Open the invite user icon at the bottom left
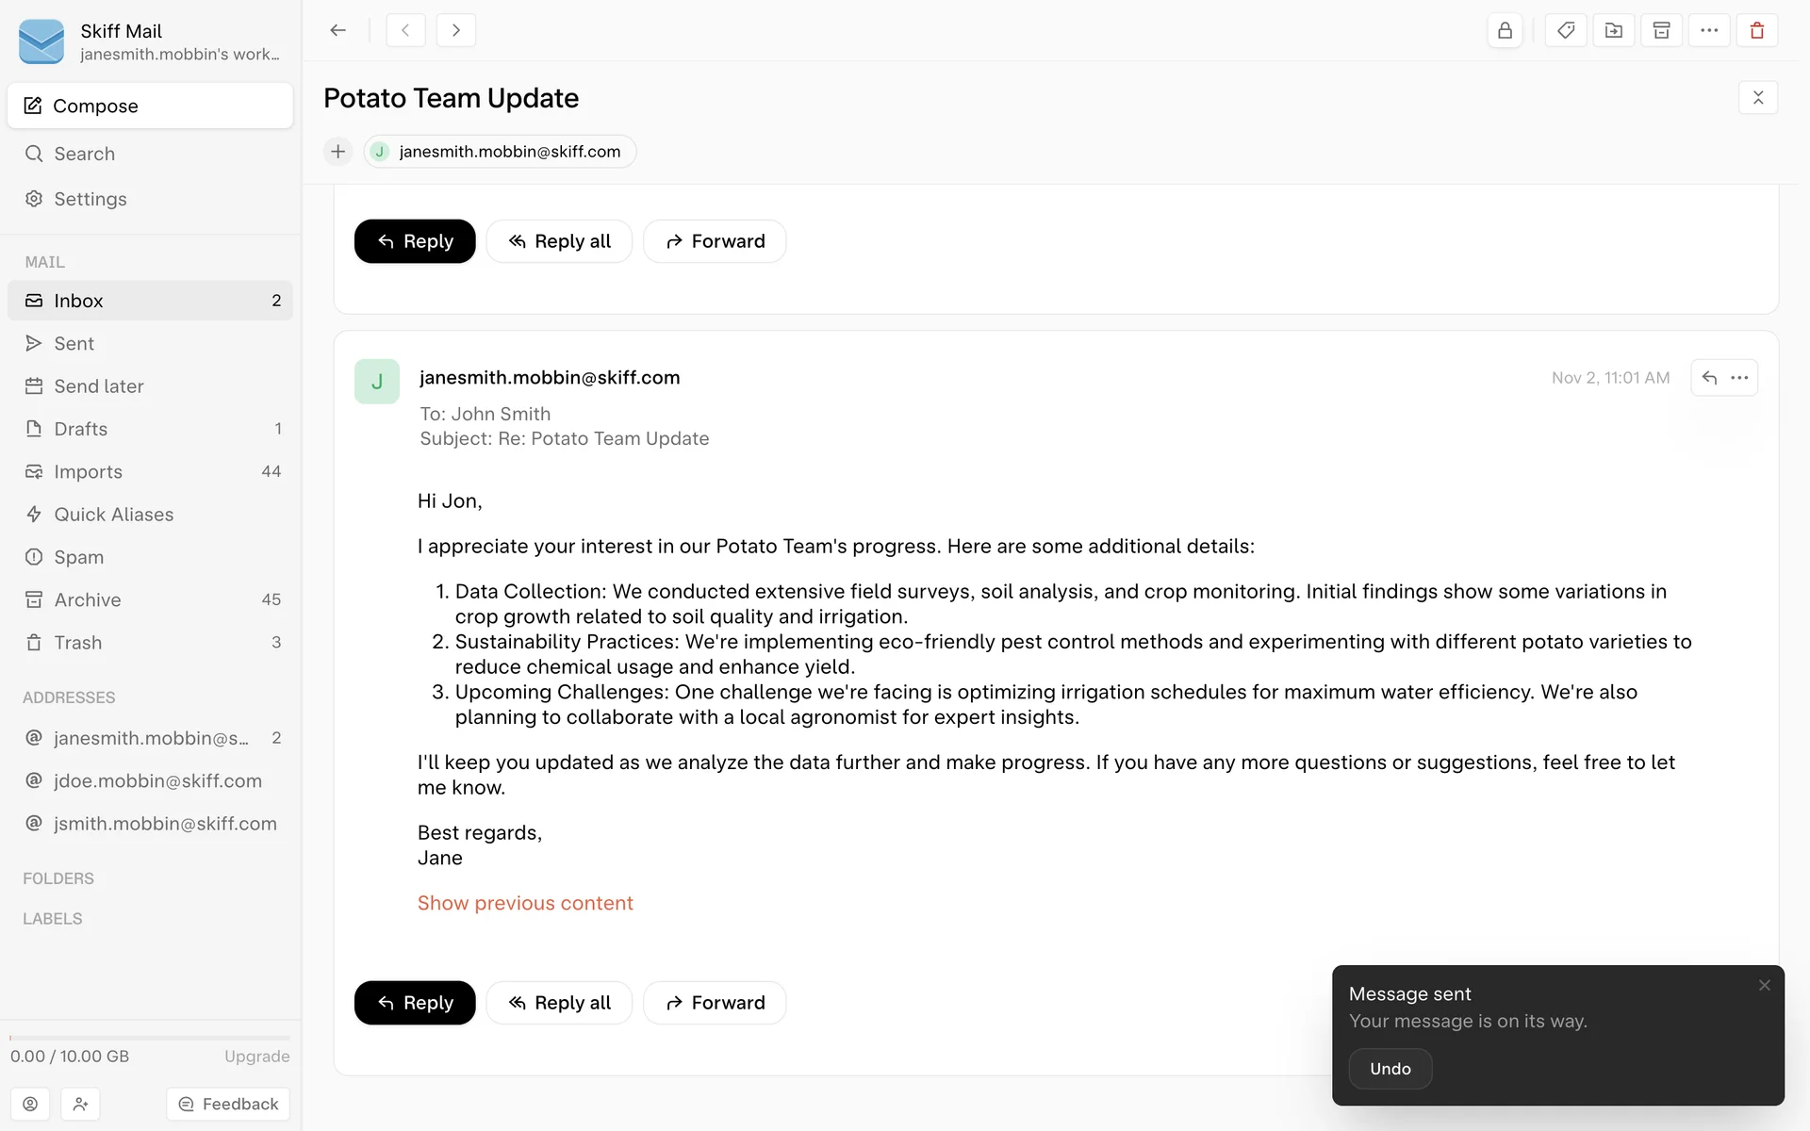1810x1131 pixels. point(80,1104)
